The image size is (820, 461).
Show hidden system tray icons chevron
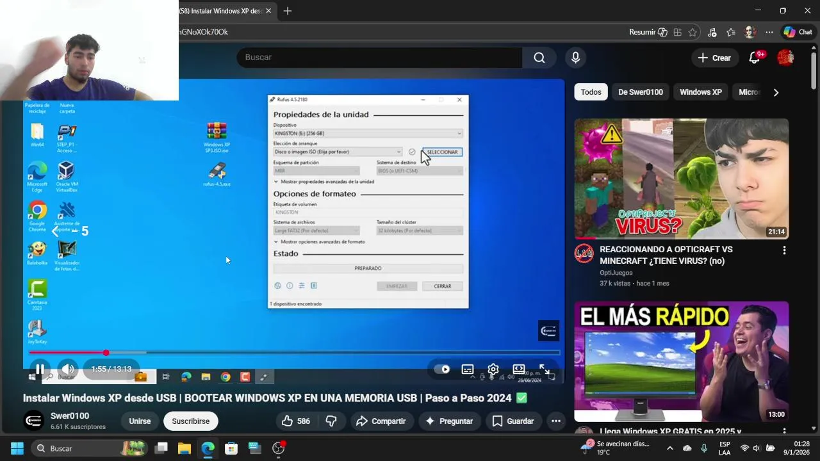670,448
